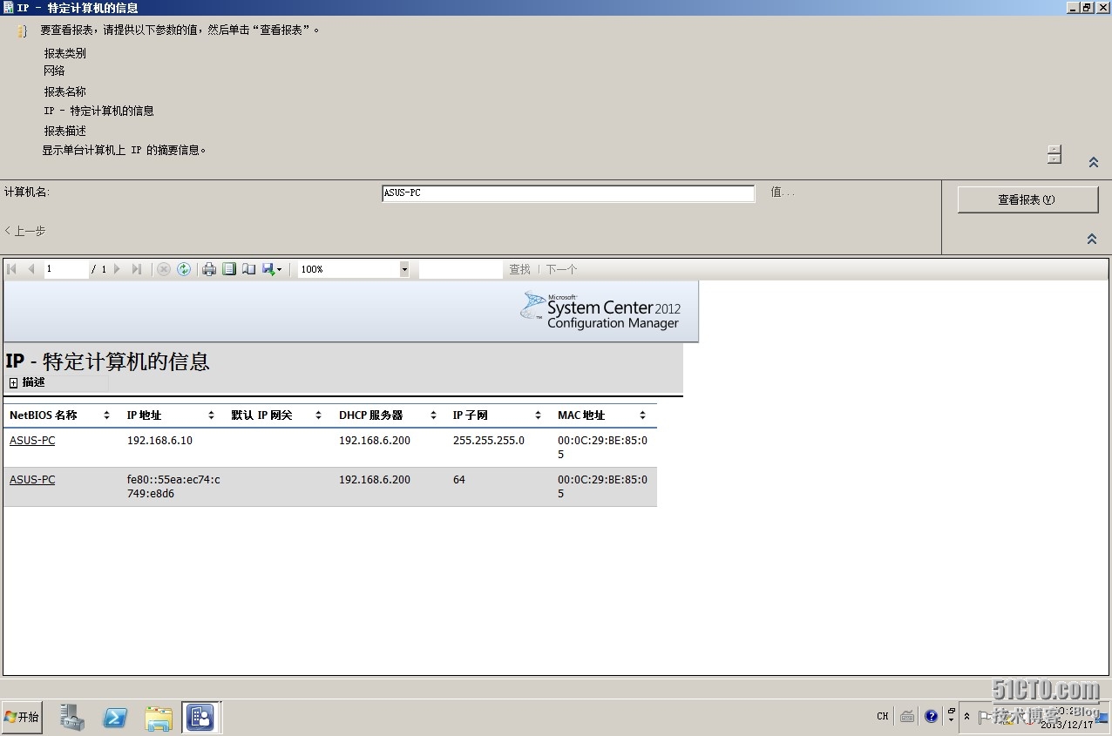Sort by MAC 地址 column arrows
Image resolution: width=1112 pixels, height=736 pixels.
[x=642, y=415]
